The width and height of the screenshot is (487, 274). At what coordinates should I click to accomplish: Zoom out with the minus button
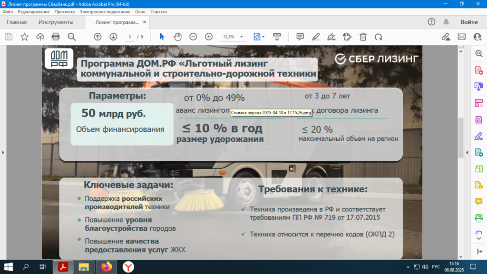(193, 37)
